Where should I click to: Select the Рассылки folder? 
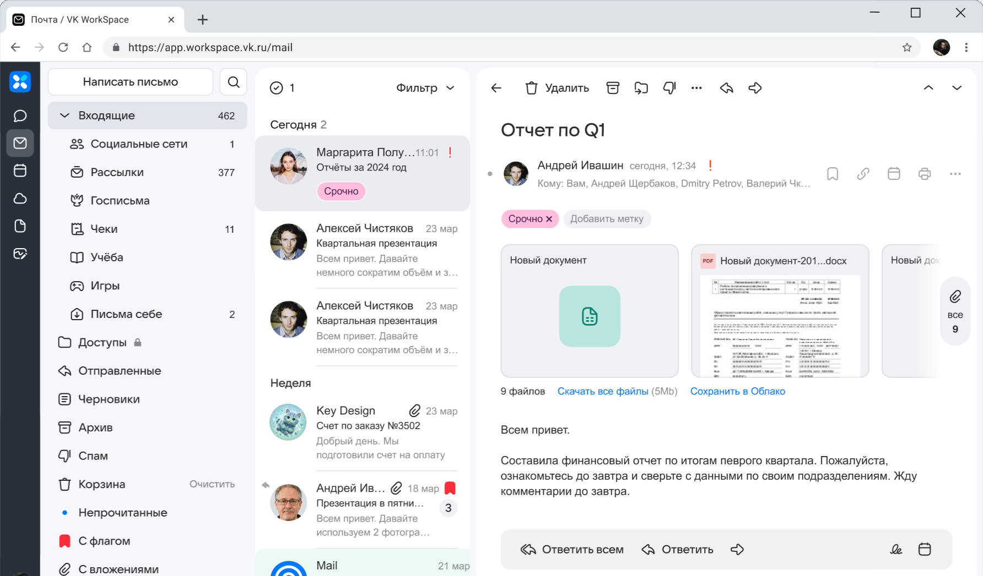point(117,172)
